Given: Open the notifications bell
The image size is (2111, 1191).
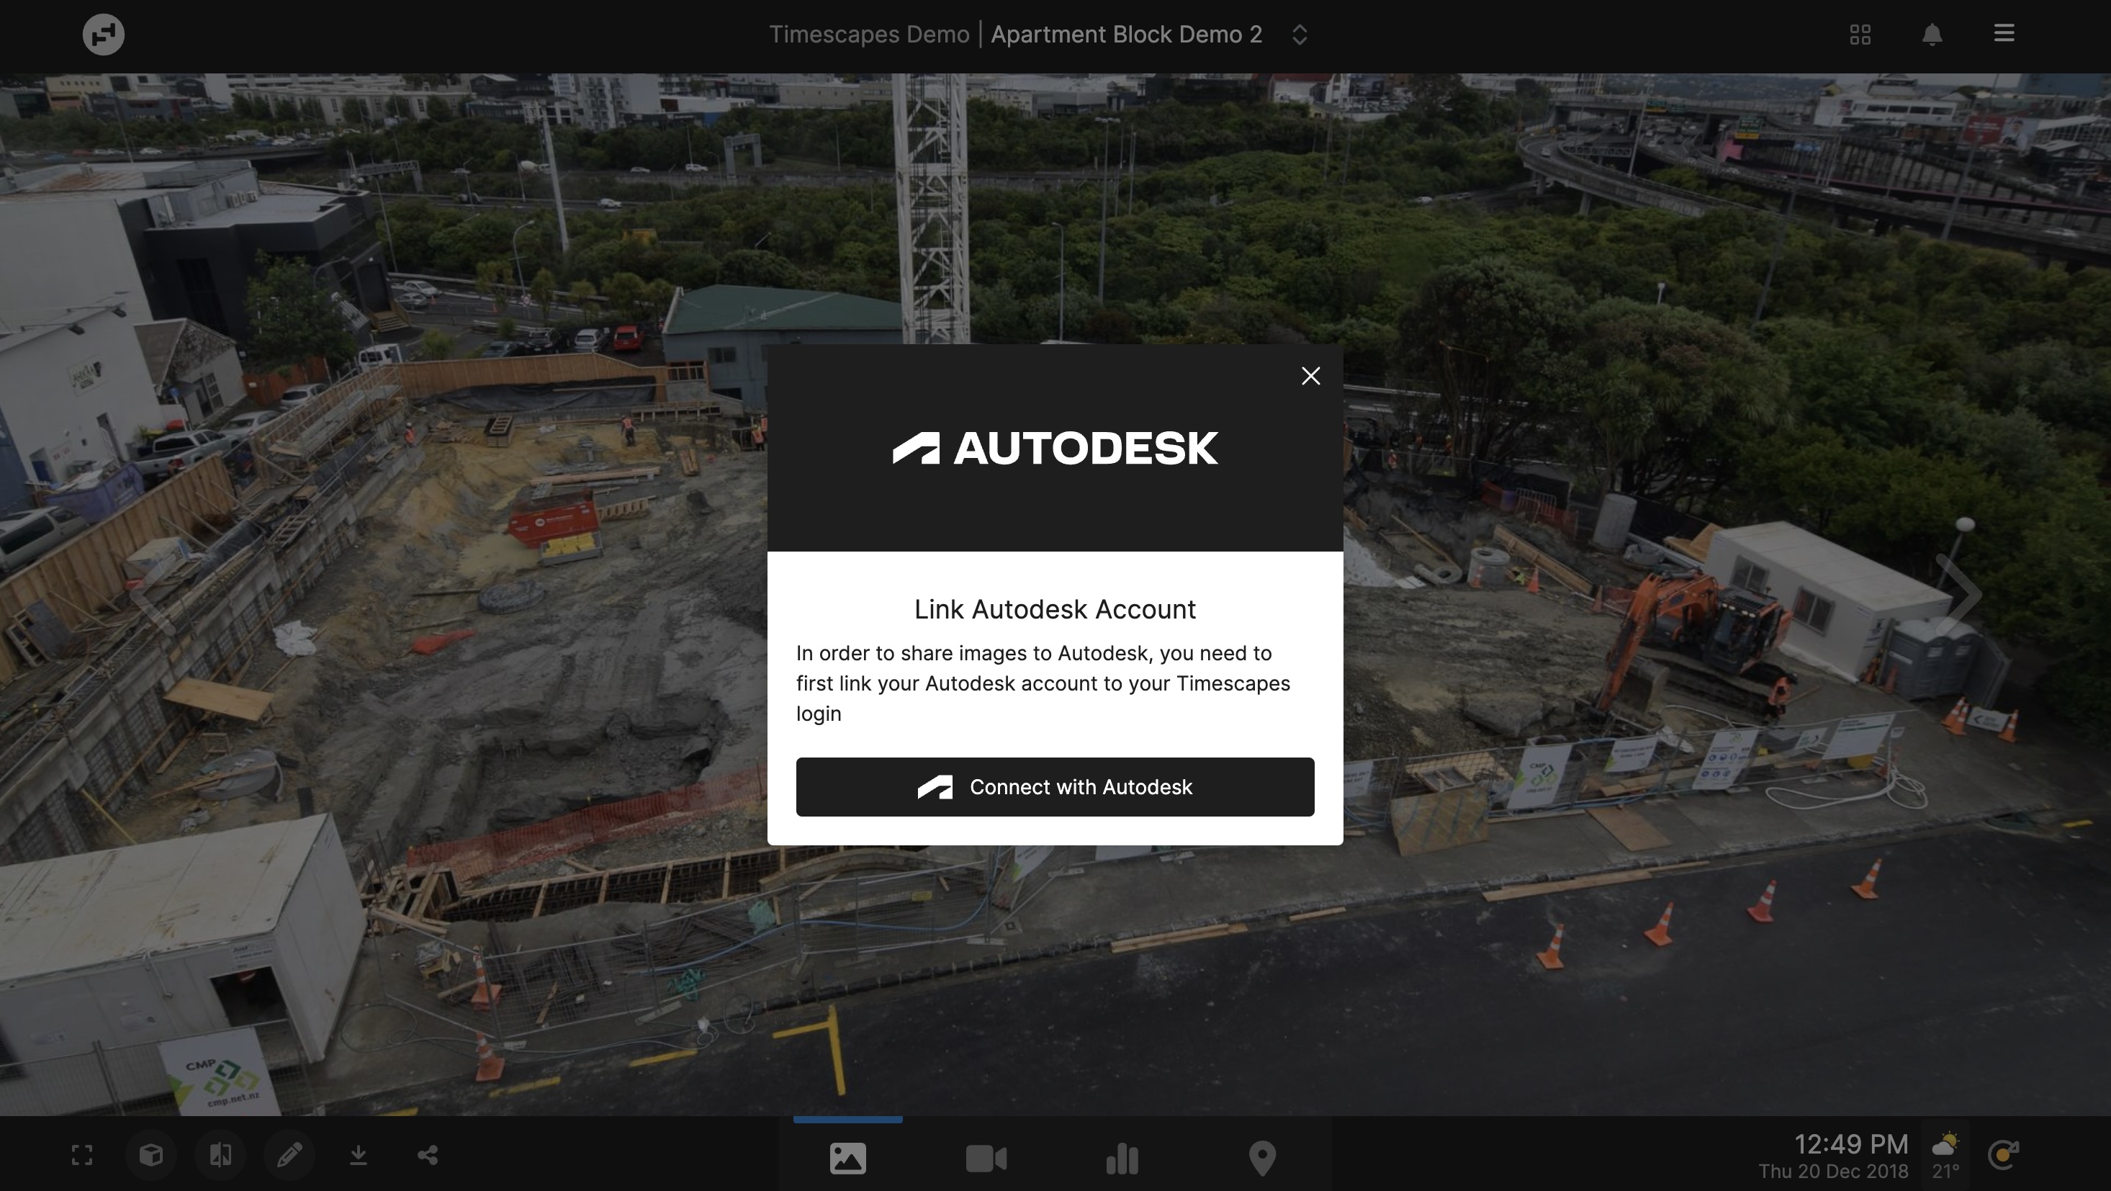Looking at the screenshot, I should click(x=1932, y=35).
